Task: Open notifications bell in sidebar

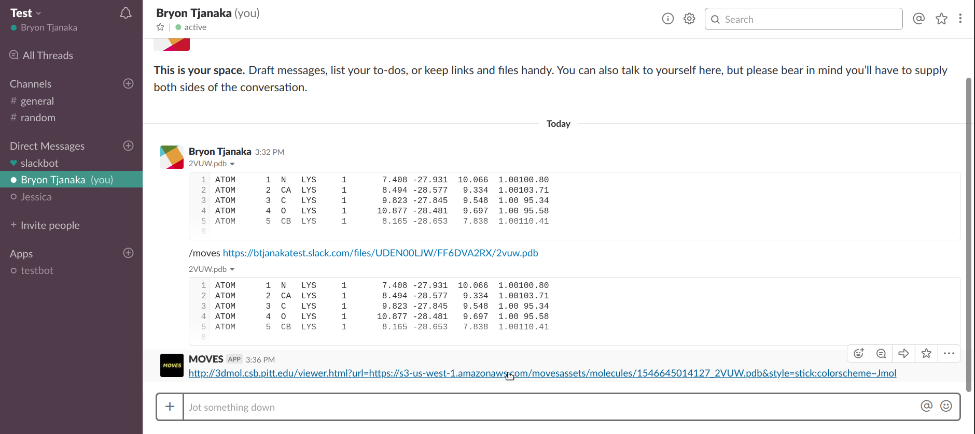Action: [126, 13]
